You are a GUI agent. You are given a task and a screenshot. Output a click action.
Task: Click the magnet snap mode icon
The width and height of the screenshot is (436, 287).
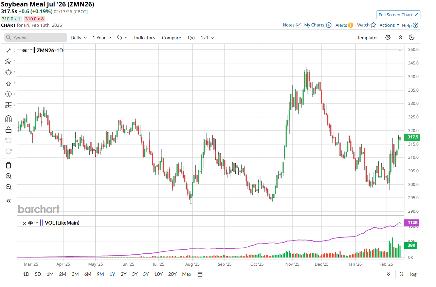(8, 119)
